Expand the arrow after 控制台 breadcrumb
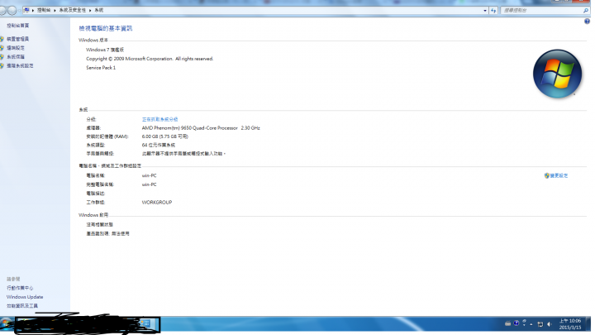Screen dimensions: 595x335 tap(55, 11)
